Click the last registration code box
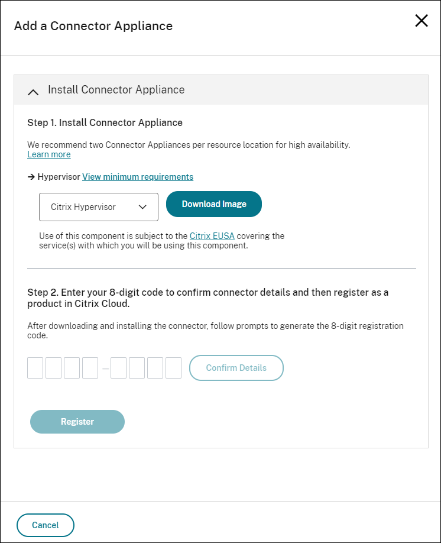441x543 pixels. click(173, 367)
